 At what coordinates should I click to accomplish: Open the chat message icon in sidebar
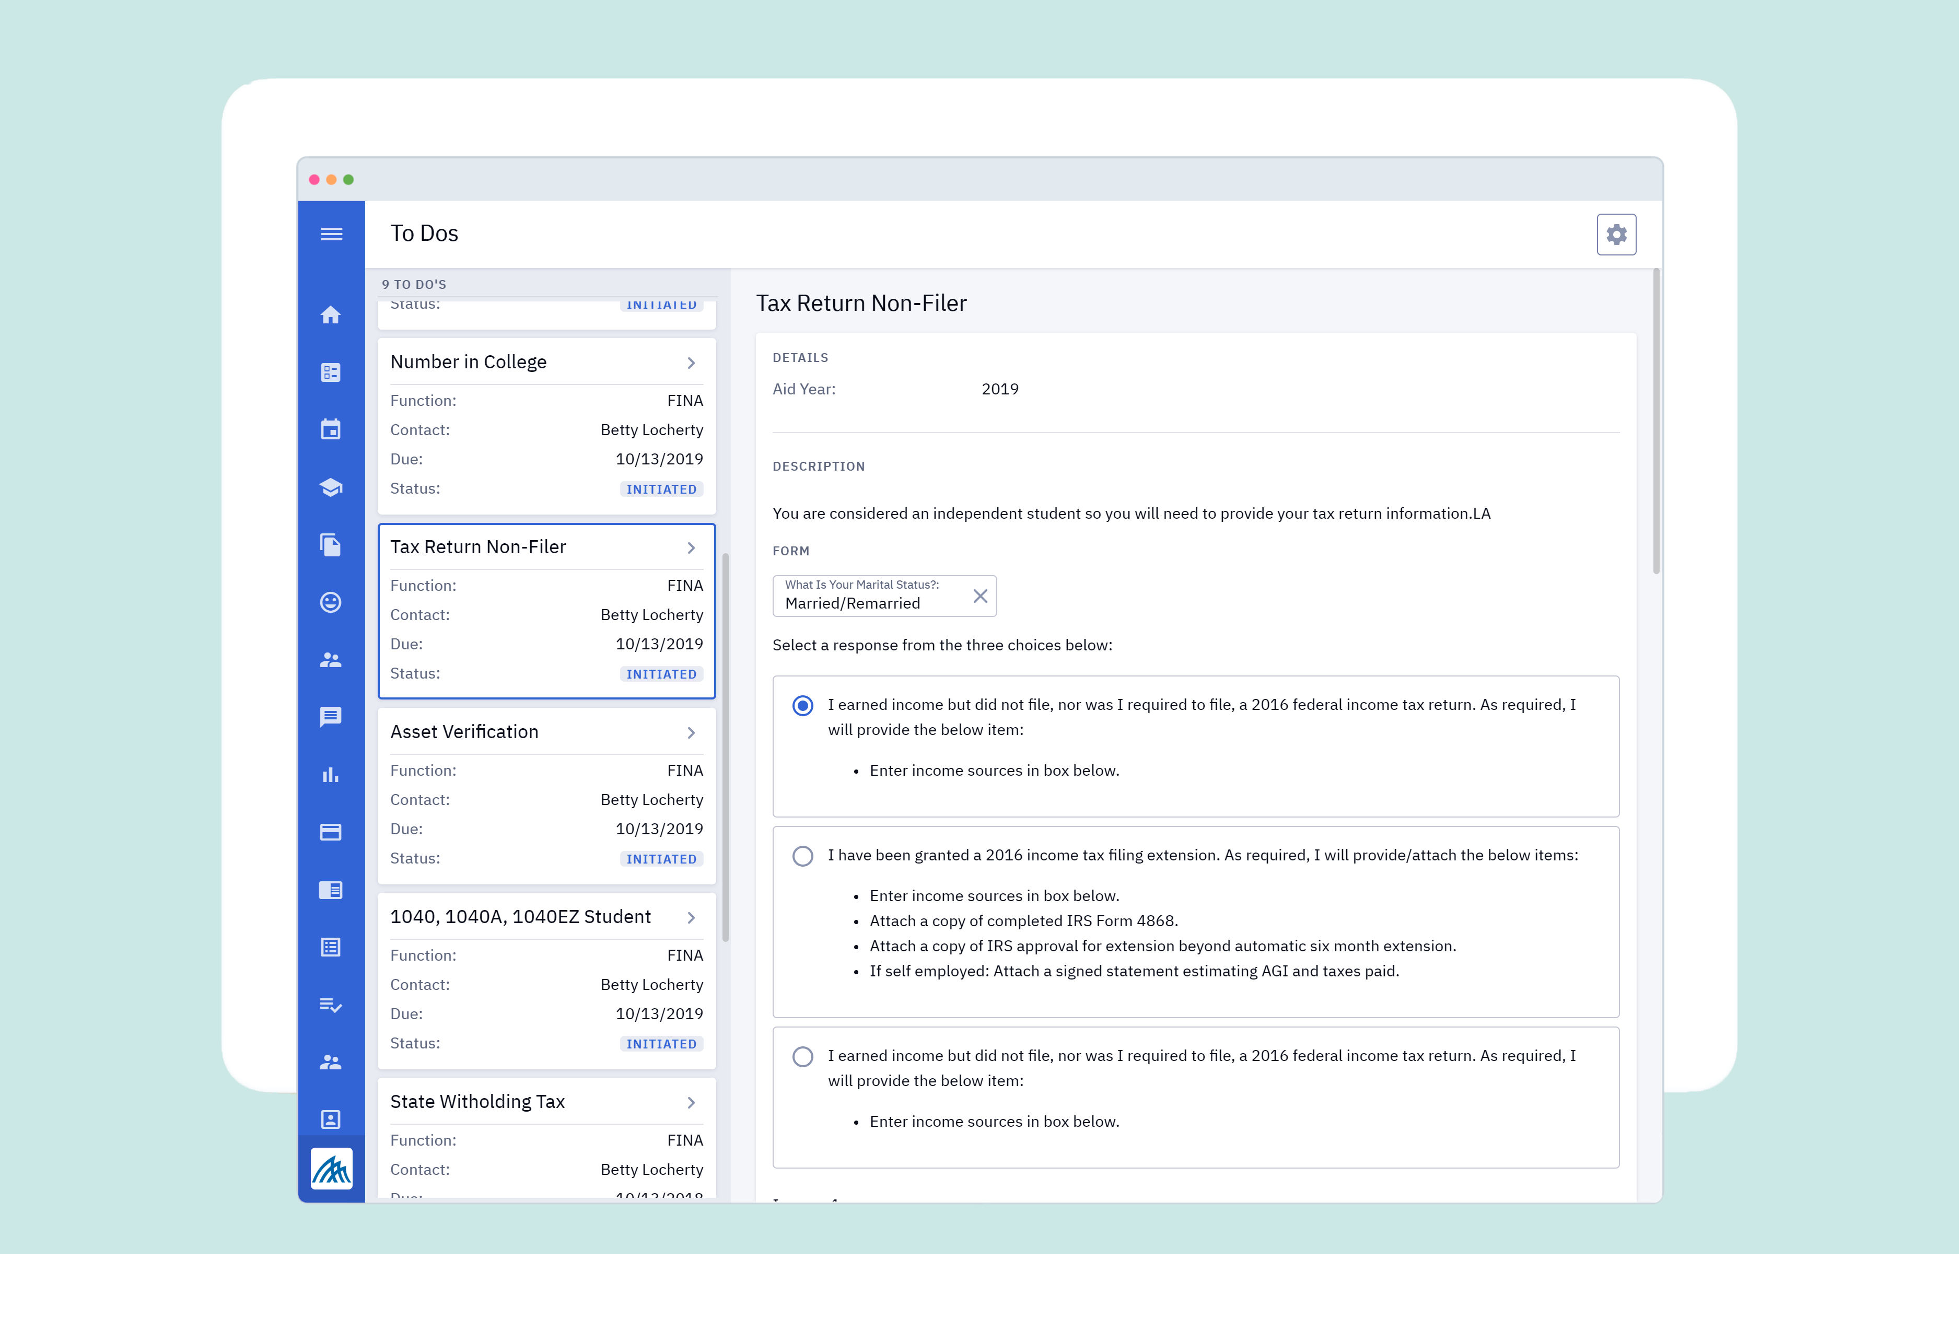point(331,717)
